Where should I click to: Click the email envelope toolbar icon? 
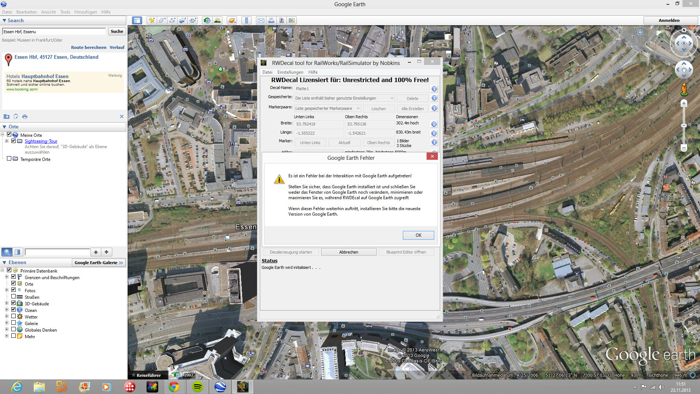(x=261, y=20)
